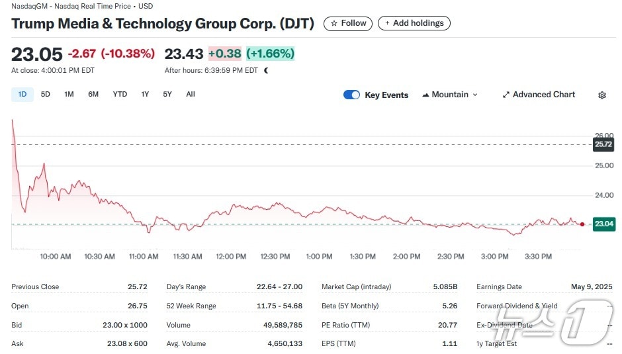Open the Advanced Chart link

[x=543, y=95]
